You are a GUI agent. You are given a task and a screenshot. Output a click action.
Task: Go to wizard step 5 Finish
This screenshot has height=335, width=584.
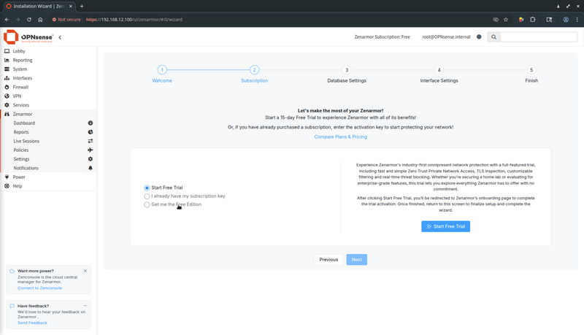coord(531,69)
